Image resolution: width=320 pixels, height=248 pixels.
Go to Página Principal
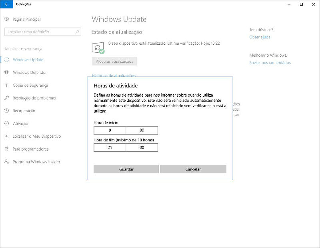coord(26,19)
